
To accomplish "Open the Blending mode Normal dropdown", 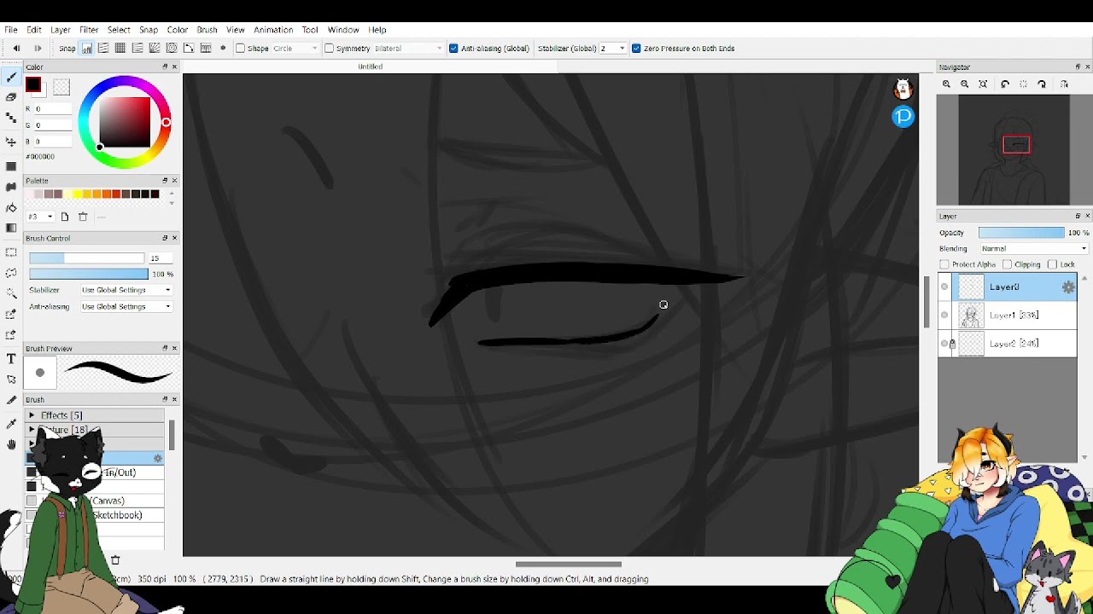I will coord(1033,248).
